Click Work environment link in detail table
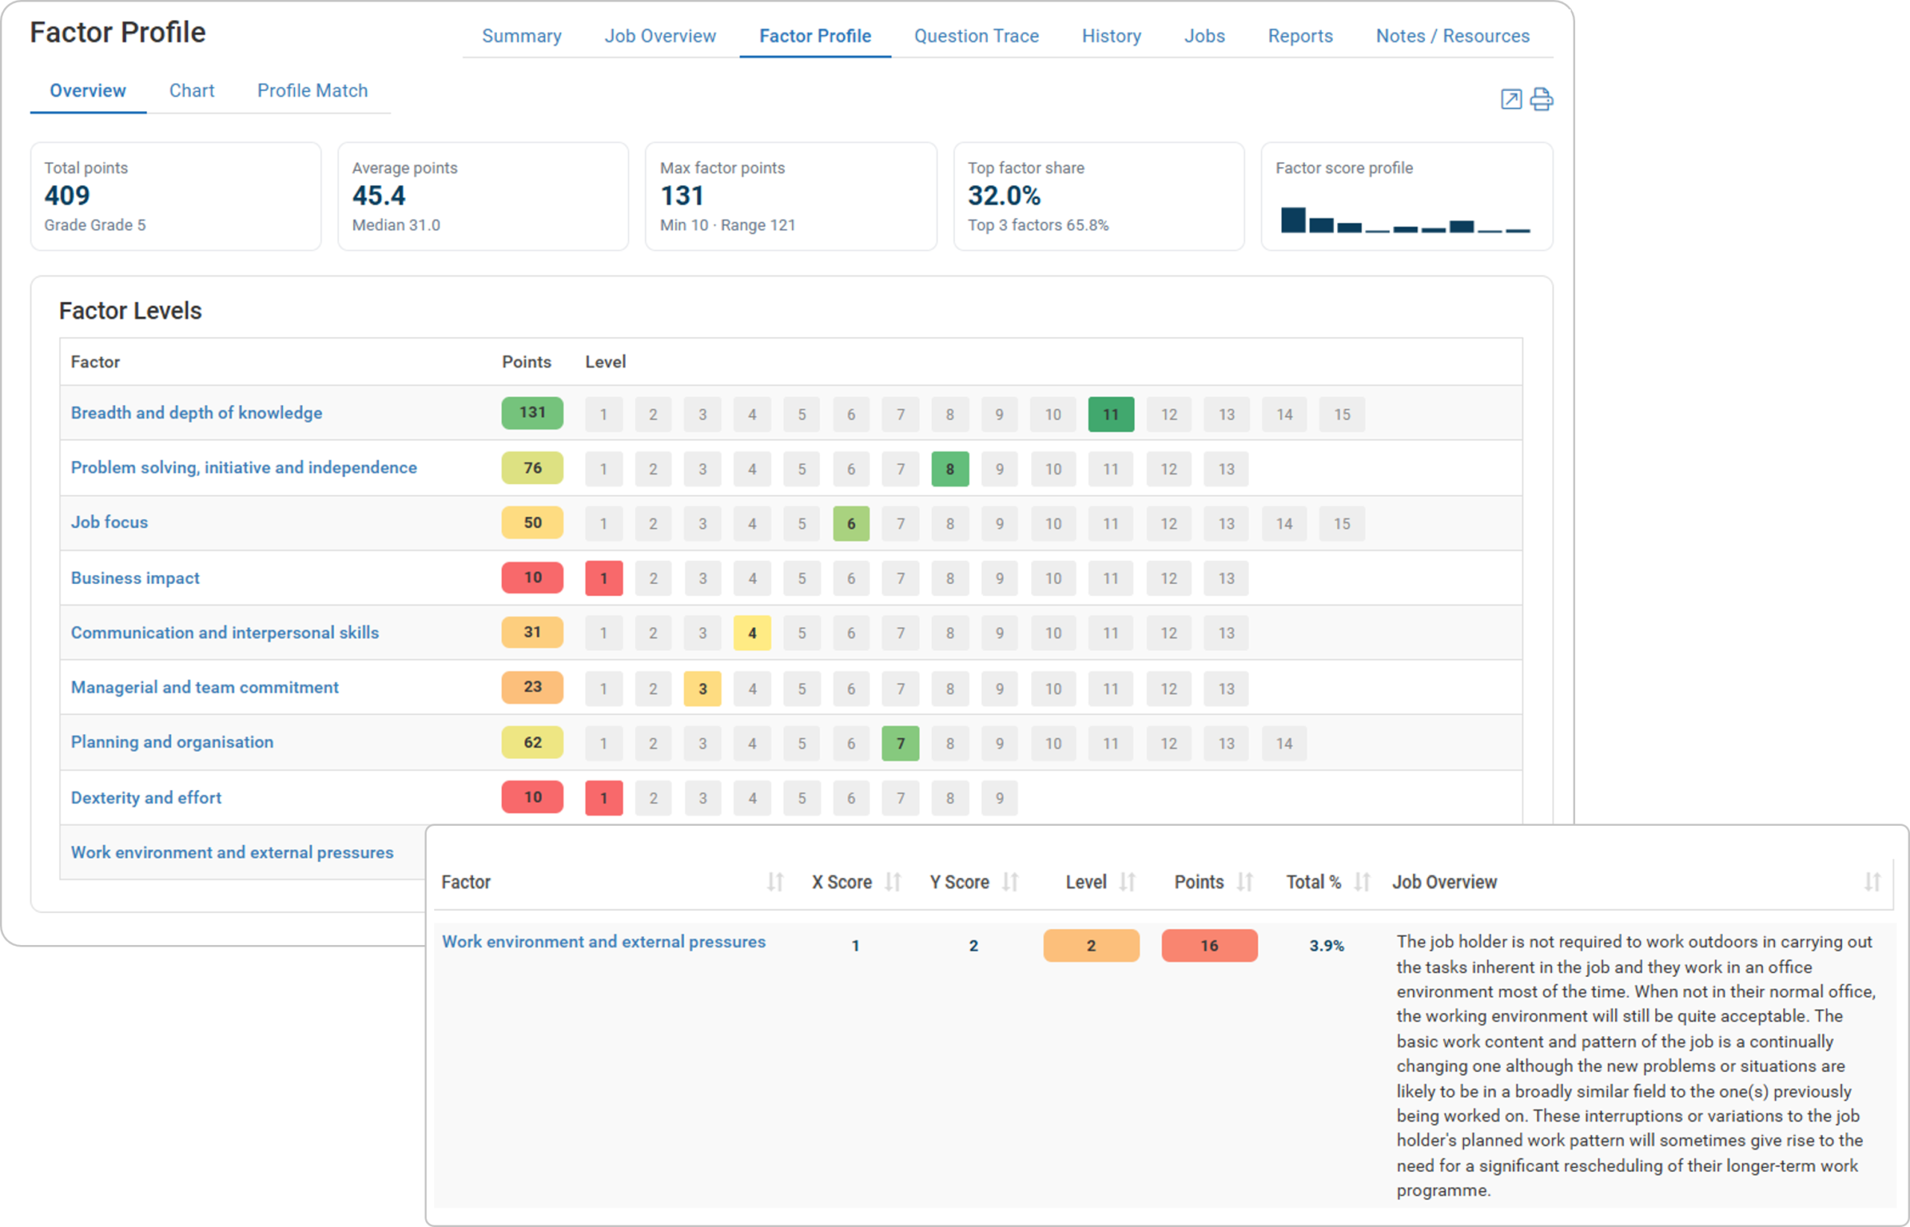 pos(603,942)
